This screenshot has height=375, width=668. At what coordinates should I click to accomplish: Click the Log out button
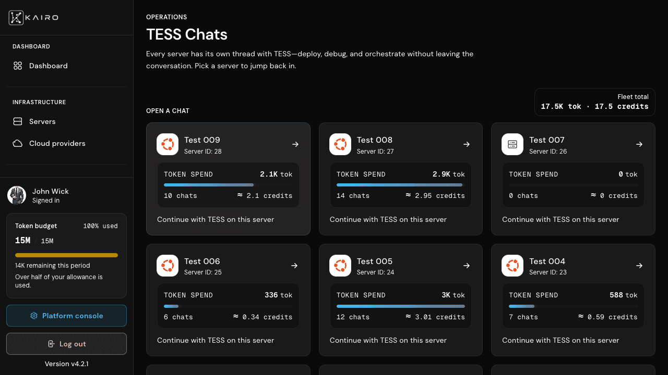pos(66,344)
